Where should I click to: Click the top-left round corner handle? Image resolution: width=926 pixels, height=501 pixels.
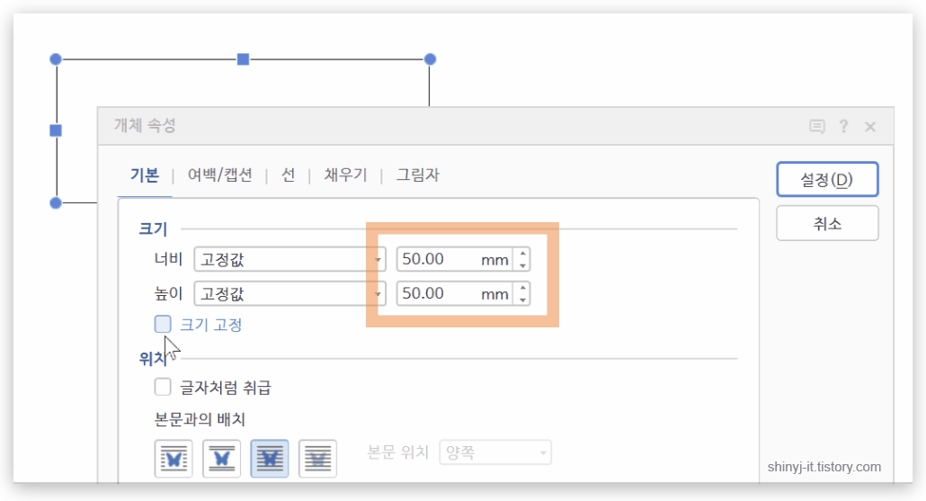(56, 59)
